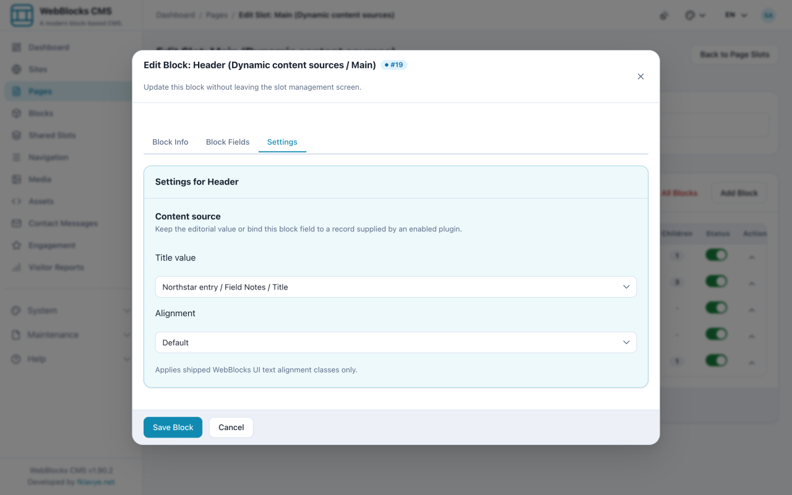Viewport: 792px width, 495px height.
Task: Open Engagement via its star icon
Action: (17, 245)
